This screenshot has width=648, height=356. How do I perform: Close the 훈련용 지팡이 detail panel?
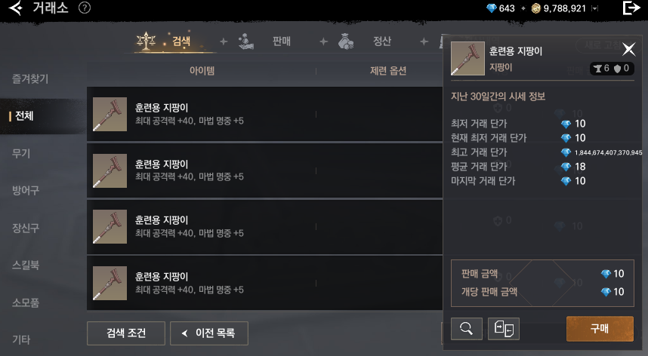point(628,50)
